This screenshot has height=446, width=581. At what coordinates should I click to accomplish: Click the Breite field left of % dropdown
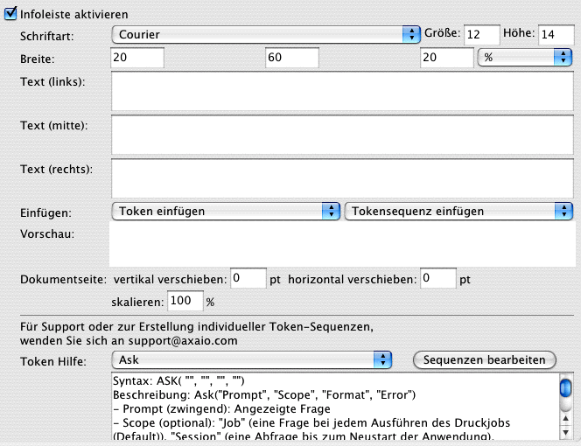(446, 58)
